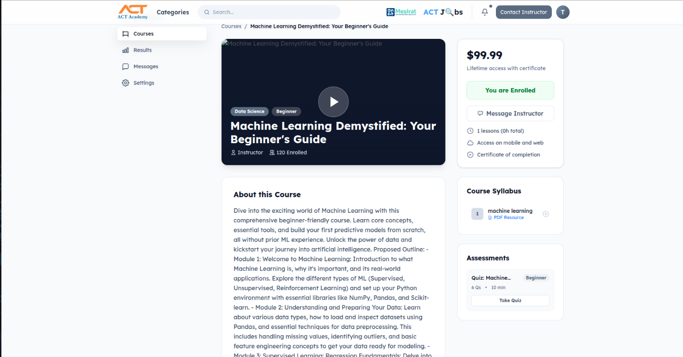Select the Courses sidebar icon
683x357 pixels.
(x=126, y=34)
